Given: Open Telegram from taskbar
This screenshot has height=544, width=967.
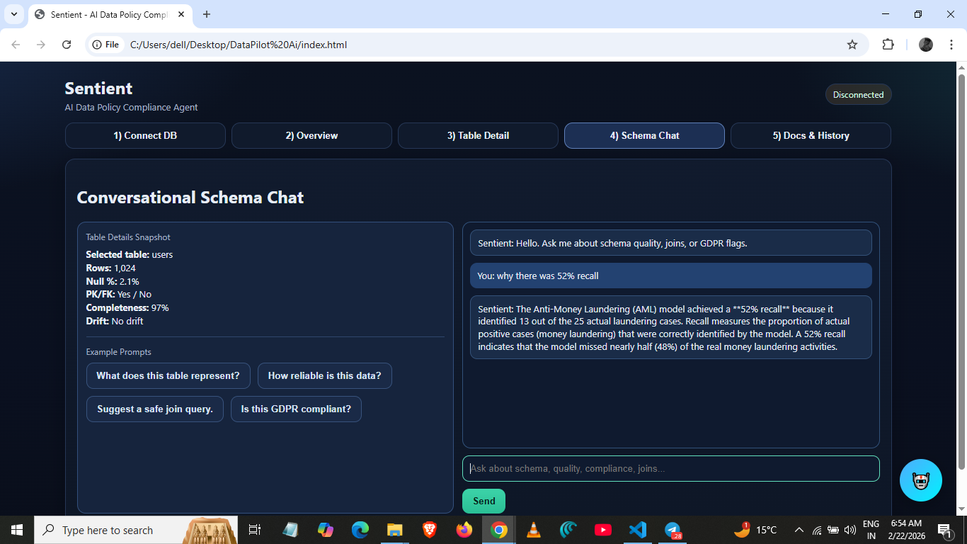Looking at the screenshot, I should coord(673,530).
